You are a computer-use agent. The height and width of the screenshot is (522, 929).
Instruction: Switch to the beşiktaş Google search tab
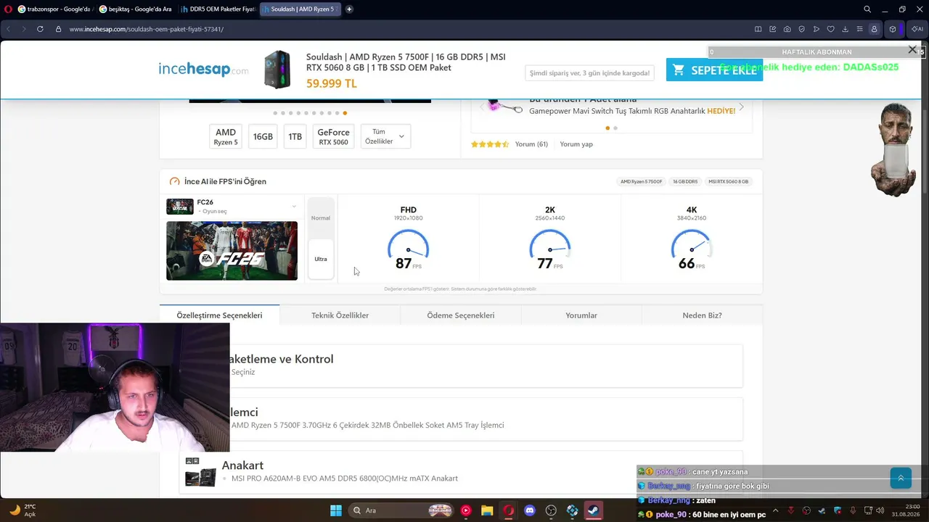coord(136,9)
